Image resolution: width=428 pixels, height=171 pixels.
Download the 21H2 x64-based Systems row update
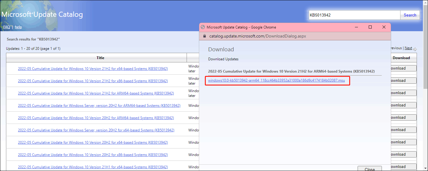click(x=403, y=68)
